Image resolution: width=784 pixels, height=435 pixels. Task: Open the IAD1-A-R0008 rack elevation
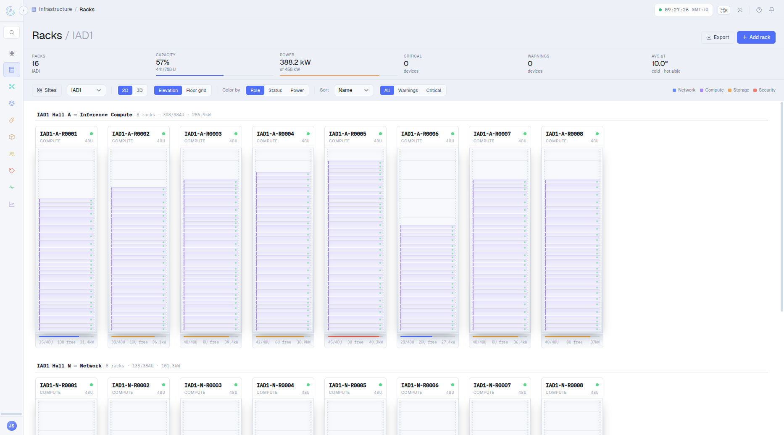click(572, 240)
